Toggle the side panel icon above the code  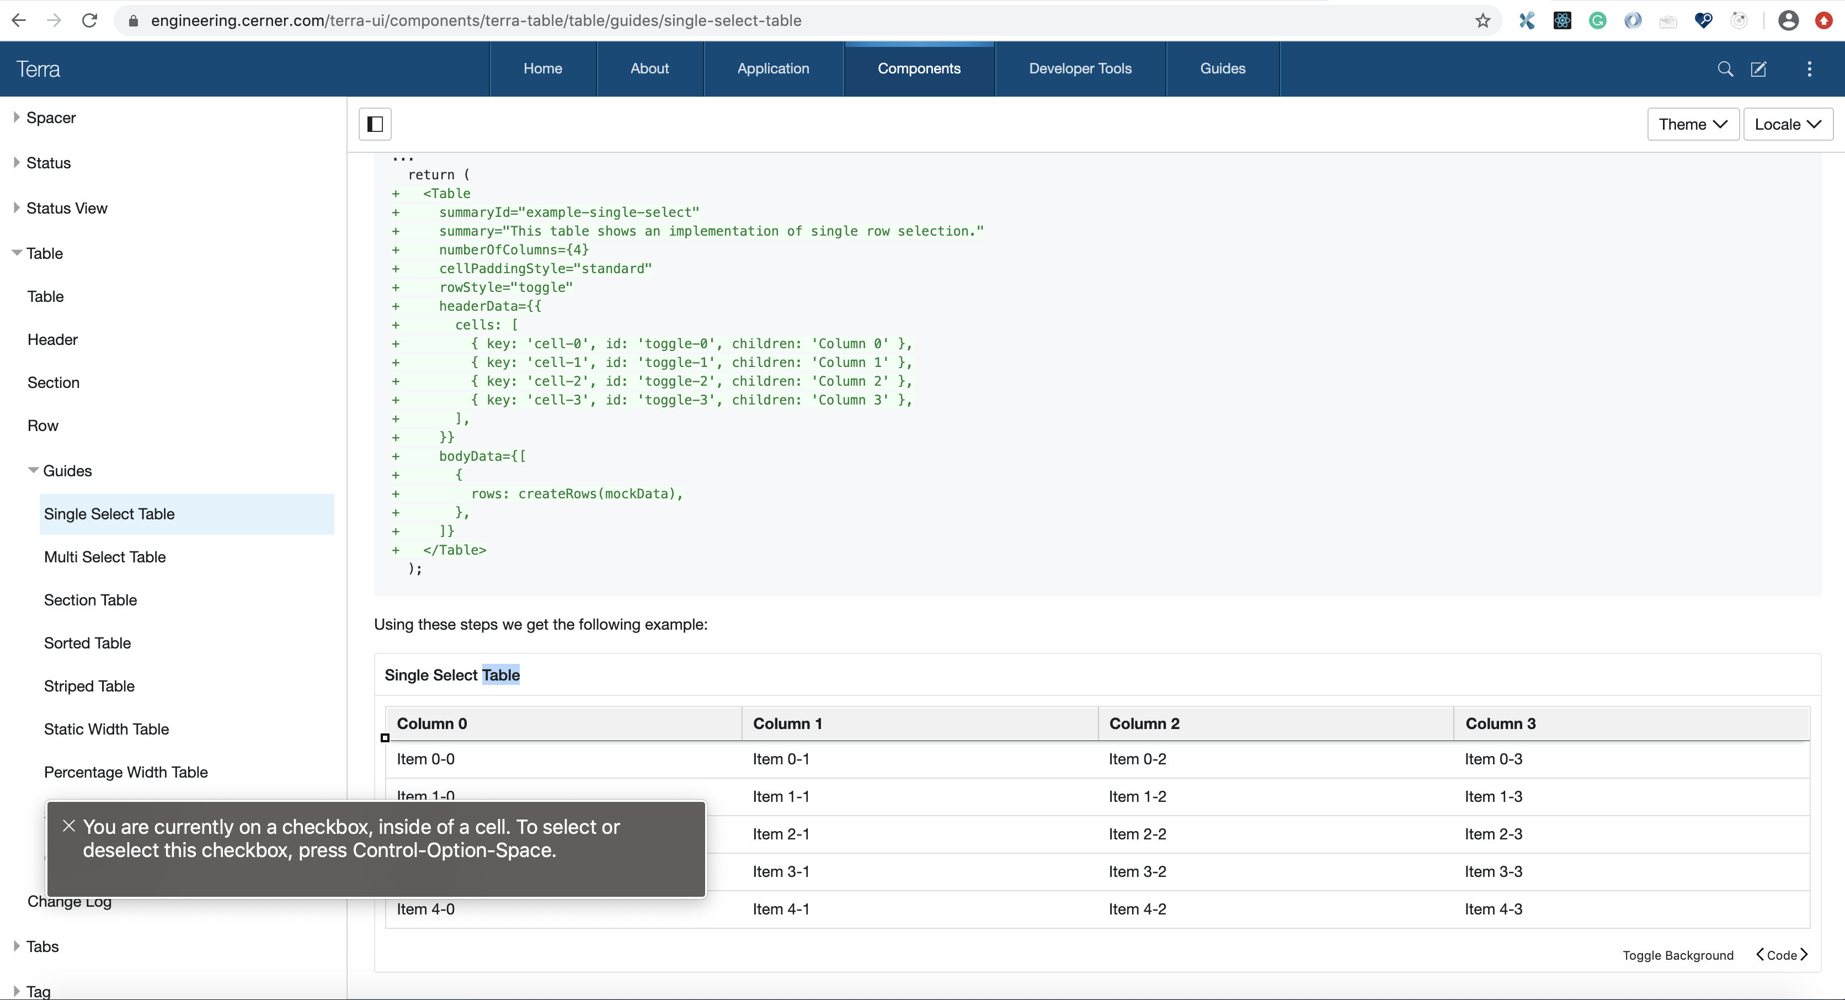[x=374, y=124]
